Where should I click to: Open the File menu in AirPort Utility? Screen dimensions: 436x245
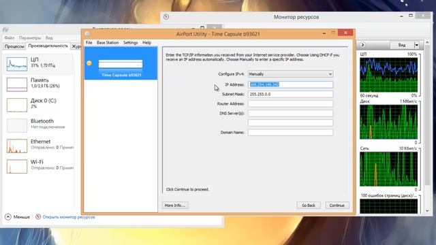89,42
